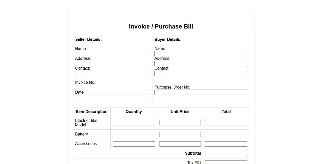Click the Invoice No. input field

112,87
